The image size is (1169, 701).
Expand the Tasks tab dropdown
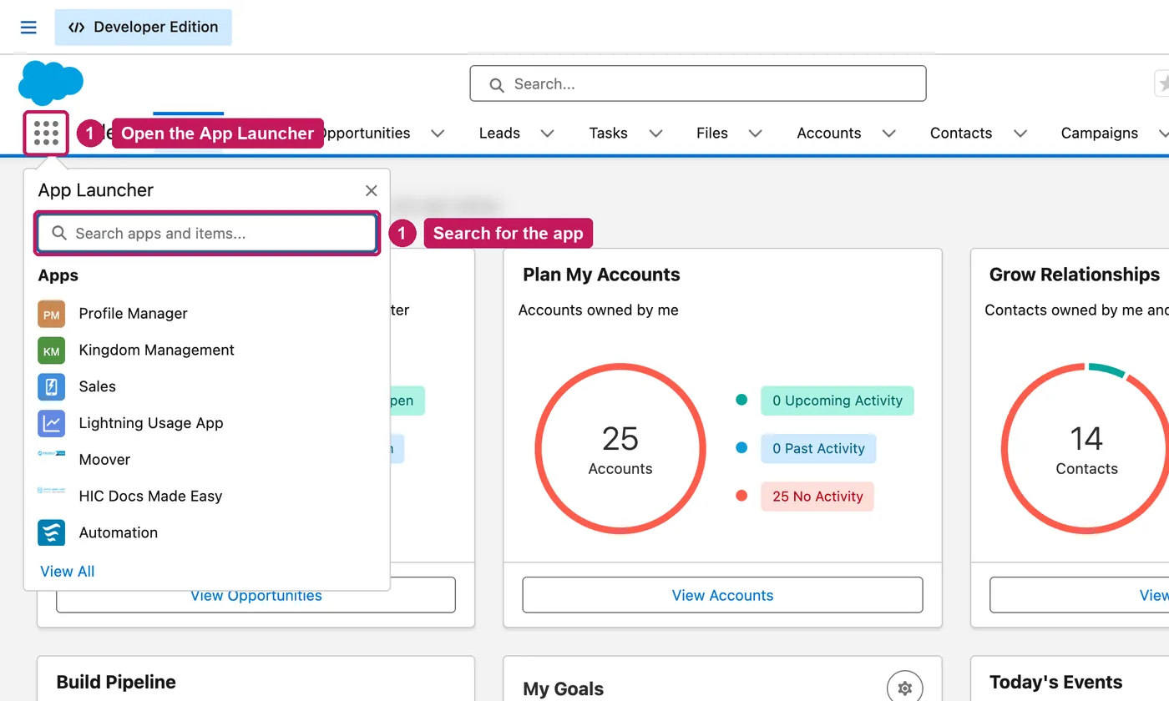(656, 134)
